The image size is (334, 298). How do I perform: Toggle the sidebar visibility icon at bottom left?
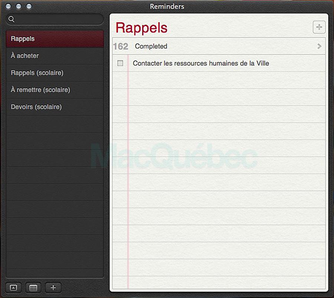click(13, 287)
